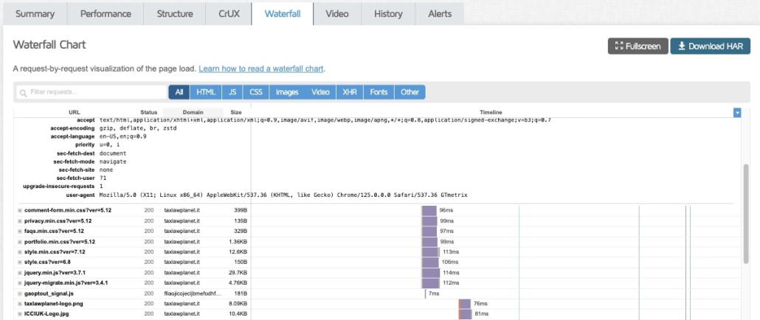Click the Filter requests search field
This screenshot has width=760, height=320.
pos(92,92)
